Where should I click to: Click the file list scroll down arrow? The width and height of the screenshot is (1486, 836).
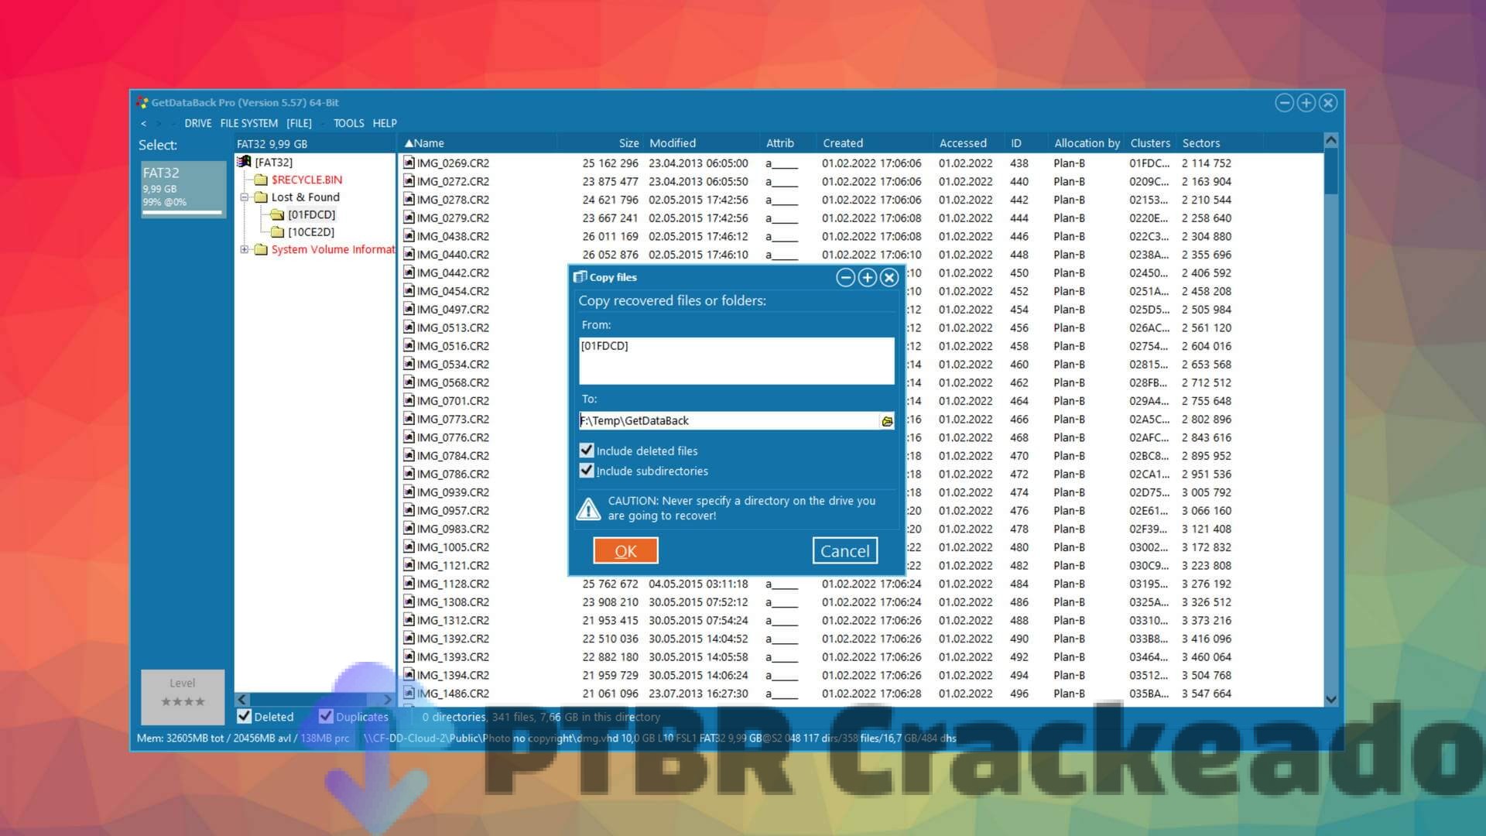(1331, 699)
